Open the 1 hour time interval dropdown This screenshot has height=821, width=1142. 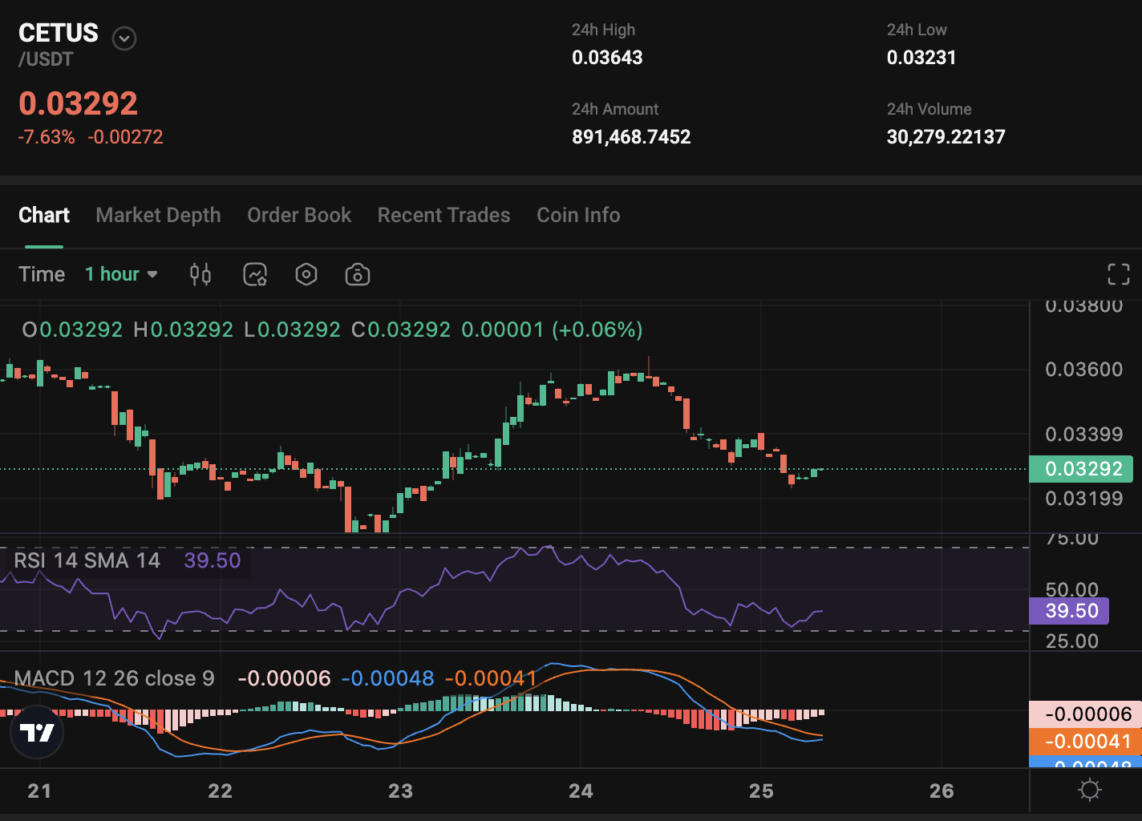[121, 274]
